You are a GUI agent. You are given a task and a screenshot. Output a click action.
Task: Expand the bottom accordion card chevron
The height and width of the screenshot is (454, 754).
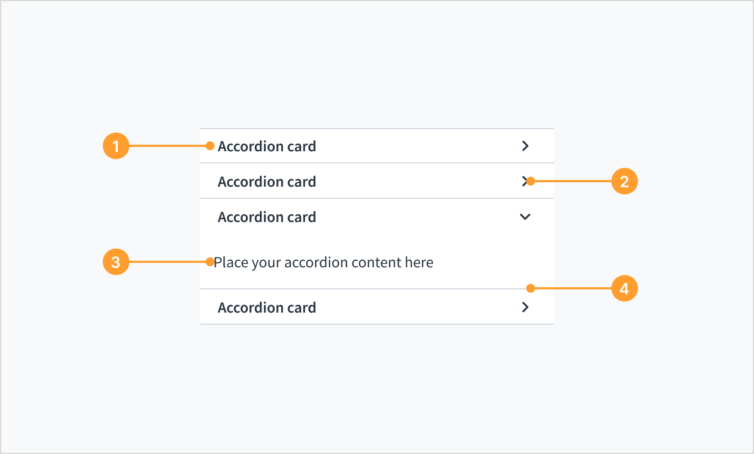pyautogui.click(x=525, y=307)
